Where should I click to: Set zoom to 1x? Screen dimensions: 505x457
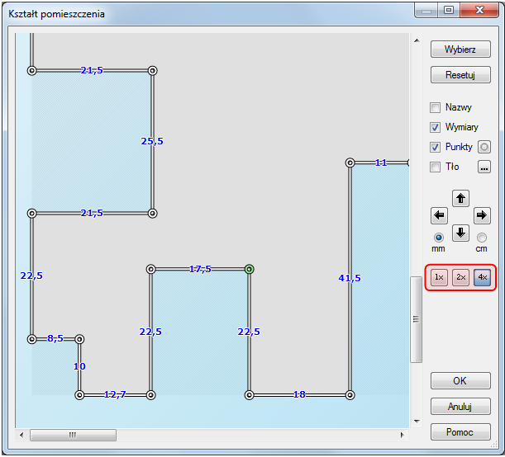click(440, 278)
